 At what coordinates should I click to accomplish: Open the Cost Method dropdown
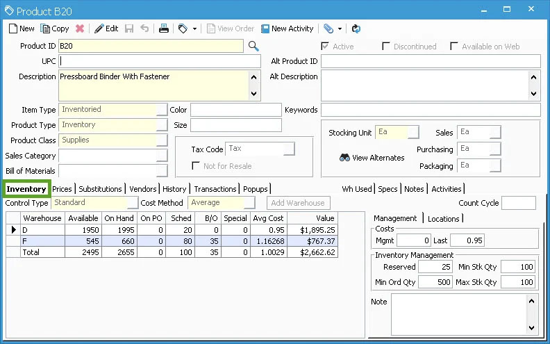click(249, 203)
